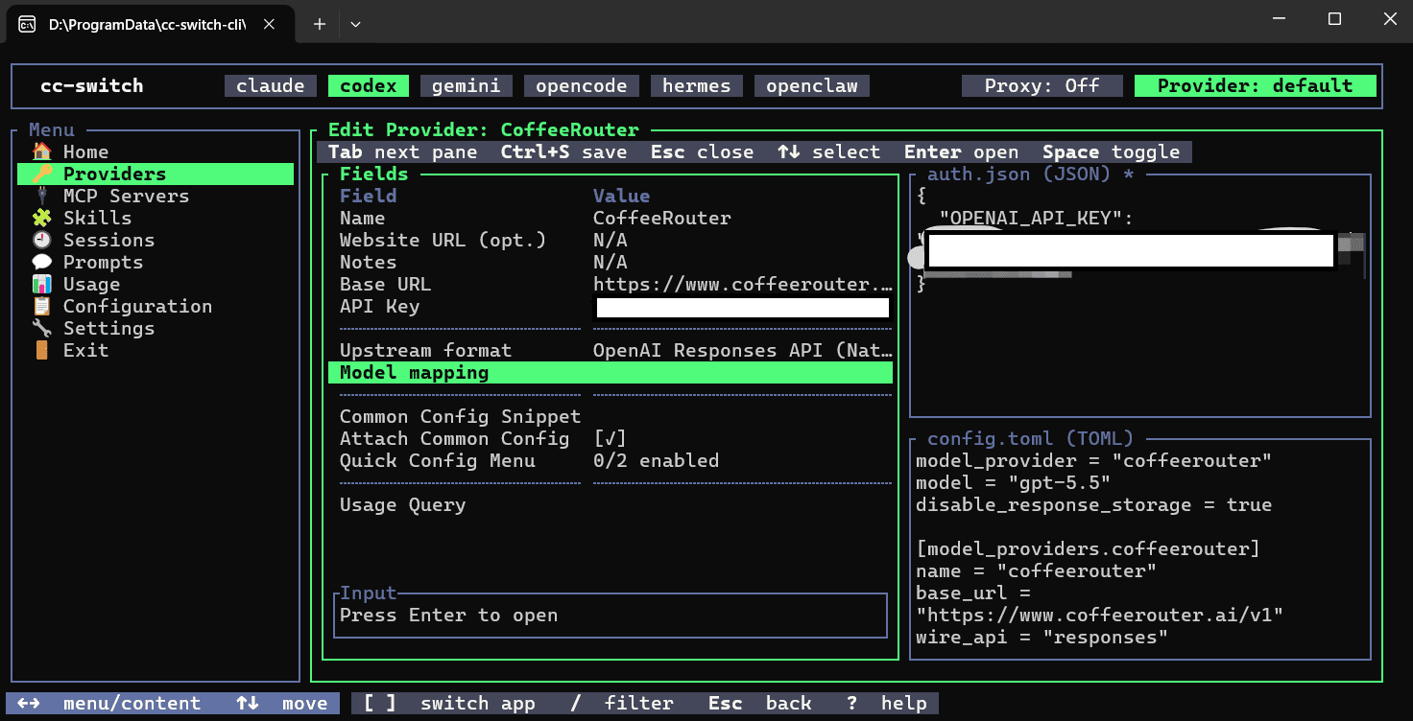Click the Sessions clock icon
This screenshot has width=1413, height=721.
41,240
